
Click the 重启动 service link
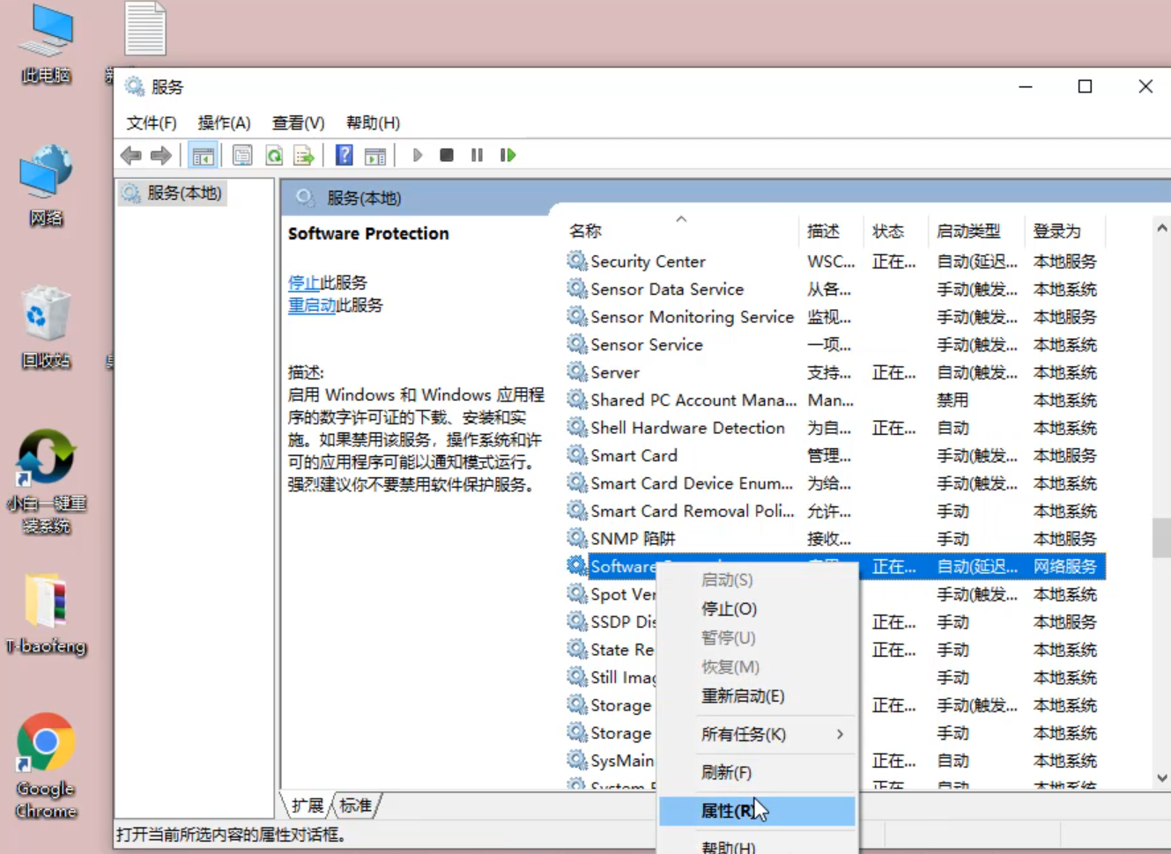point(311,306)
